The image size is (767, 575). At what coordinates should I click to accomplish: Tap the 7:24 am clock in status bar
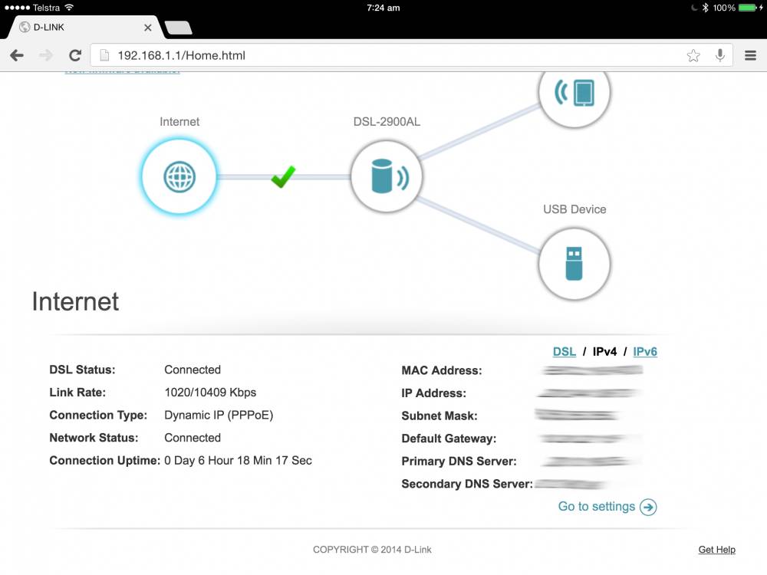coord(383,8)
